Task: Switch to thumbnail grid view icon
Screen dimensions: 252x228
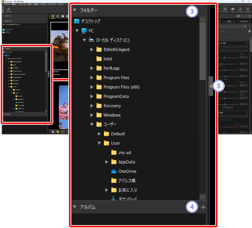Action: pos(53,16)
